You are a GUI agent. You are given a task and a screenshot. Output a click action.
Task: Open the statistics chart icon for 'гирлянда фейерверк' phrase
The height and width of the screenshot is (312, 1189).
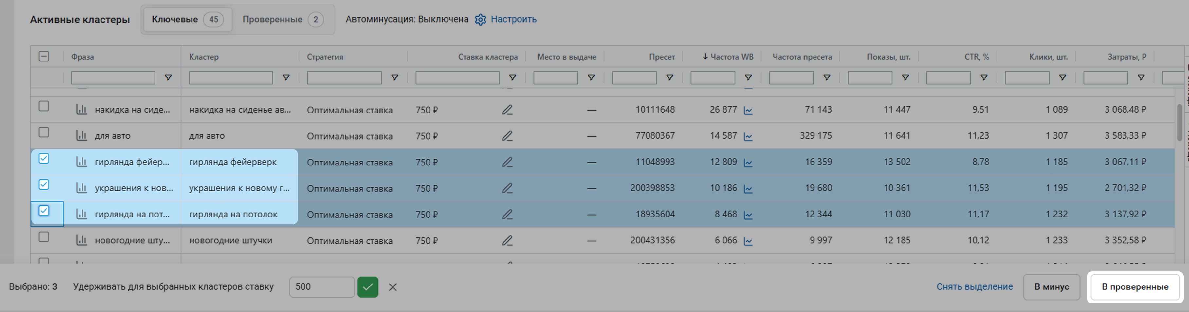[81, 162]
